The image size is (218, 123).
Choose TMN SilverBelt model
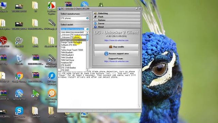73,58
